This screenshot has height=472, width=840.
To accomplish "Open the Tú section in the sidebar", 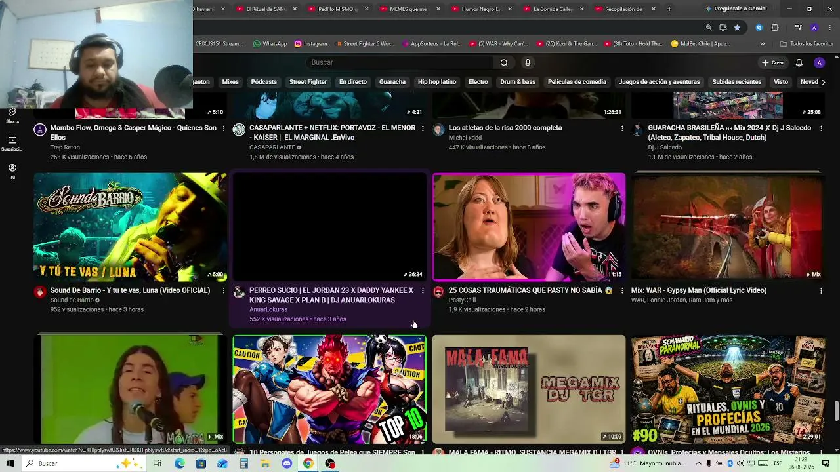I will point(12,171).
